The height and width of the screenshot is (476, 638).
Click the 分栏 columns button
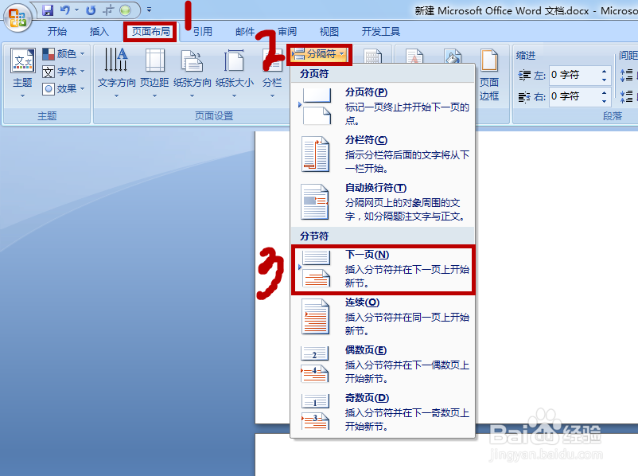[272, 72]
